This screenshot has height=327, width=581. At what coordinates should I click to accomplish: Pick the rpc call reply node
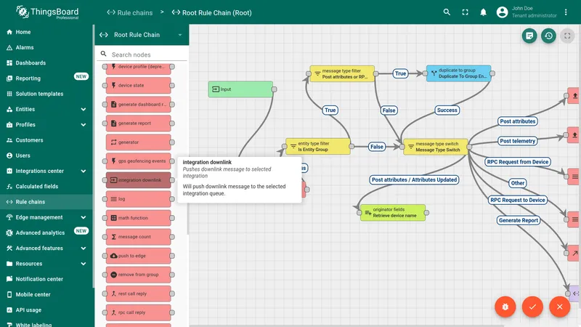(138, 312)
